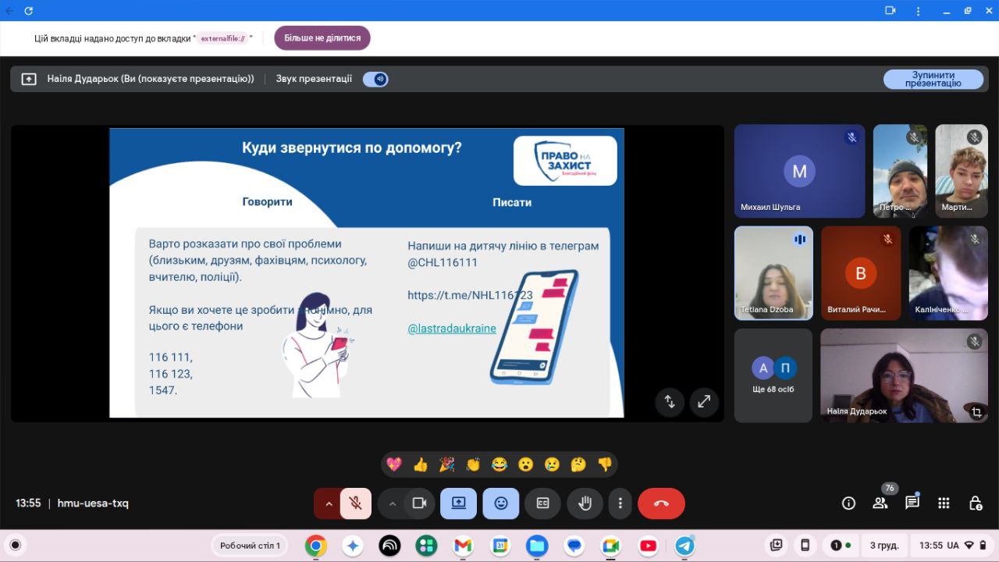Click the Зупинити презентацію button
The height and width of the screenshot is (562, 999).
coord(933,79)
